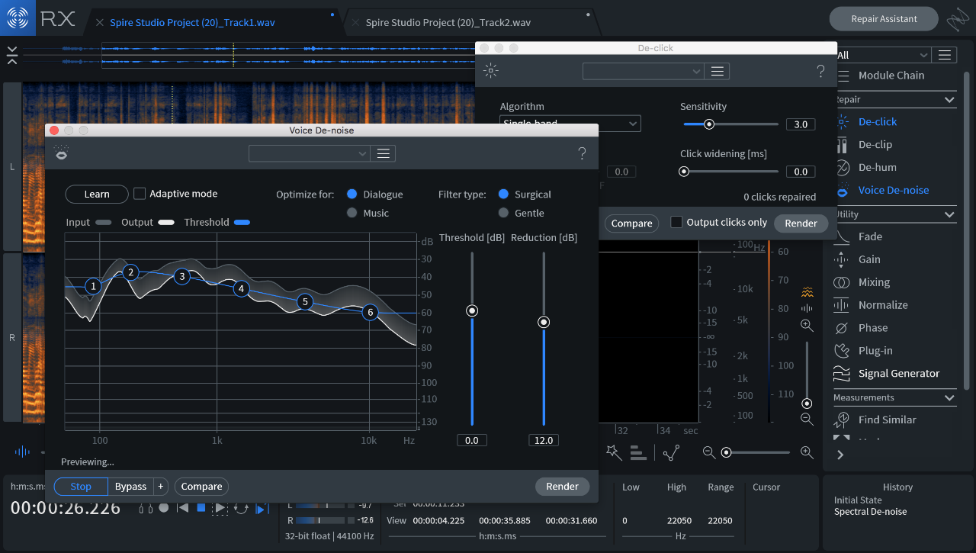Open the De-hum module
This screenshot has height=553, width=976.
pyautogui.click(x=877, y=167)
